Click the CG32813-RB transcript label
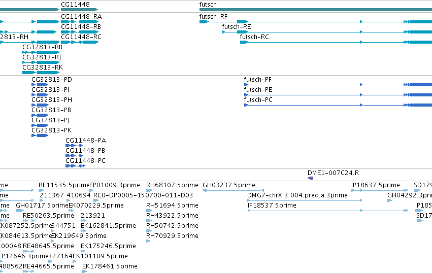The height and width of the screenshot is (274, 432). tap(43, 47)
